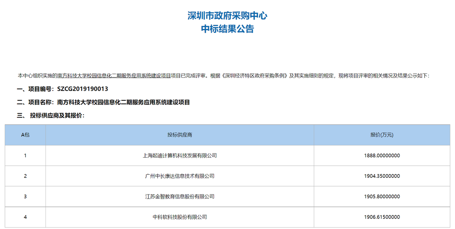This screenshot has width=455, height=229.
Task: Click the 投标供应商 column header
Action: (x=180, y=135)
